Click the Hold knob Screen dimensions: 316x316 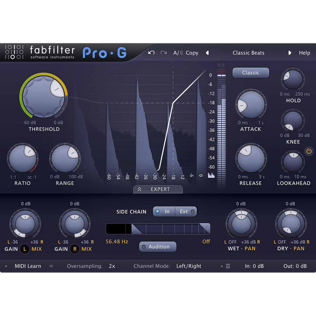pos(293,79)
